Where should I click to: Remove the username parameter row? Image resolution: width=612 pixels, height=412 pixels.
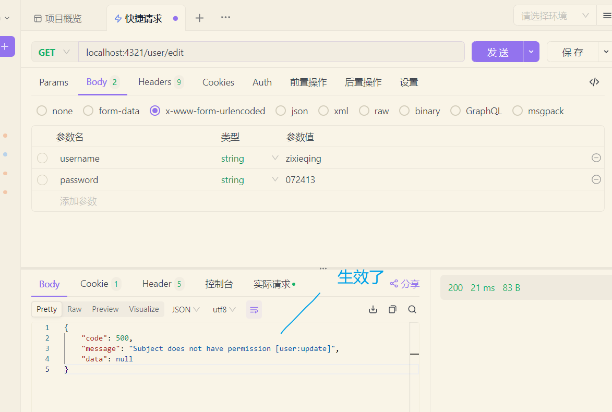tap(596, 157)
